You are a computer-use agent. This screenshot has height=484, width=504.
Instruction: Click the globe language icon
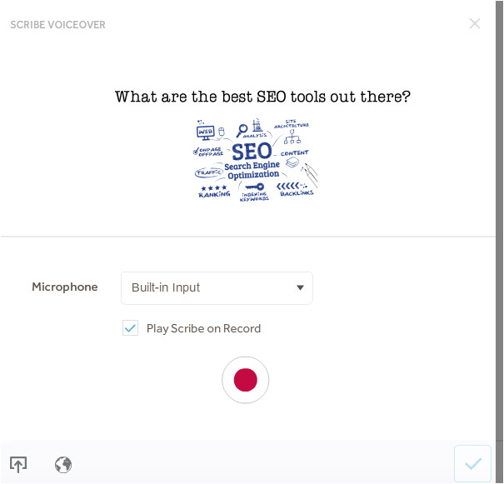[63, 465]
